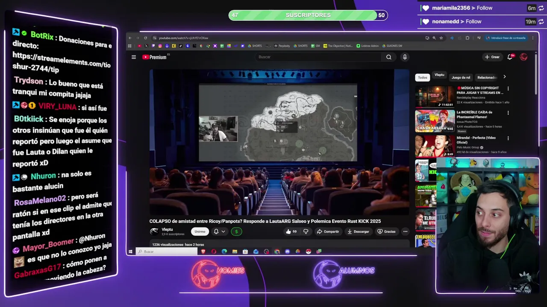Open the Linktree Admin bookmark
The width and height of the screenshot is (547, 307).
click(x=368, y=46)
